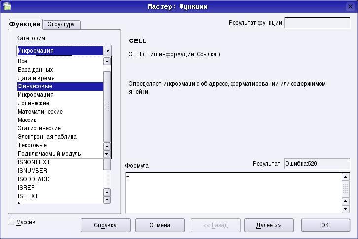Select the Функции tab
This screenshot has height=239, width=358.
click(25, 24)
